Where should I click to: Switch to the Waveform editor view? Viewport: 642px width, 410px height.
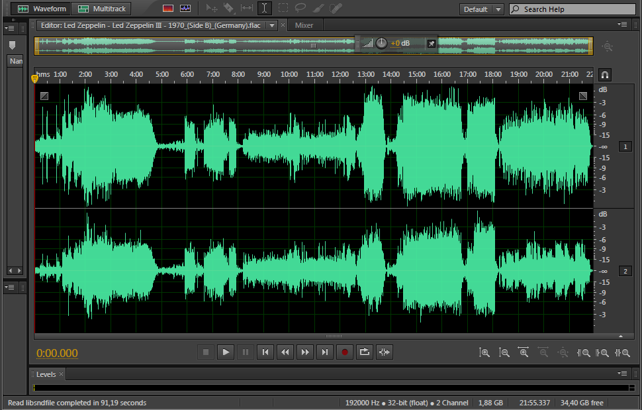pos(40,9)
